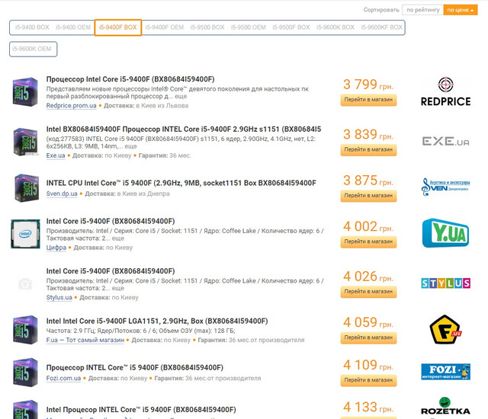Select the i5-9600KF BOX tab

click(382, 27)
